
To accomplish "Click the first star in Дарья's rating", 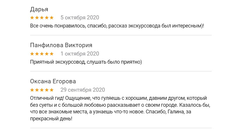I will [32, 18].
